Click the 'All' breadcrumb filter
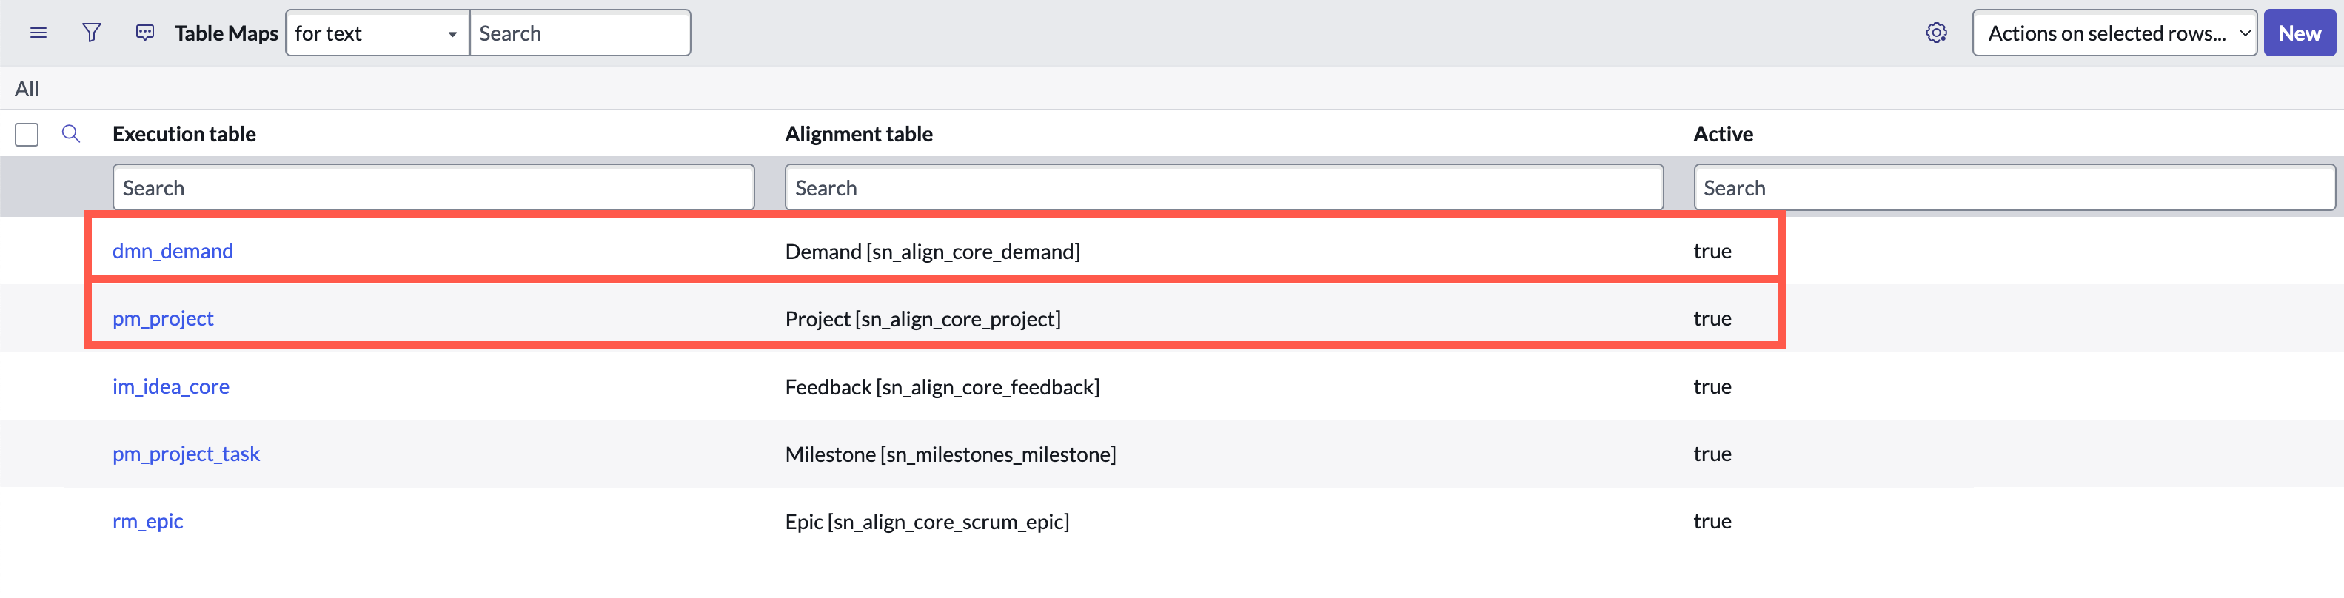The width and height of the screenshot is (2344, 598). pos(27,90)
